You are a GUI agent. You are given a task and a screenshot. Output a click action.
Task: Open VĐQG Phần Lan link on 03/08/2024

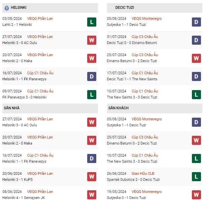40,18
